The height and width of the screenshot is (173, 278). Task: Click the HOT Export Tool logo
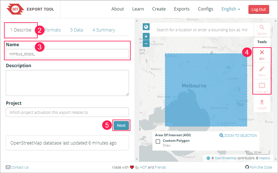pyautogui.click(x=30, y=9)
